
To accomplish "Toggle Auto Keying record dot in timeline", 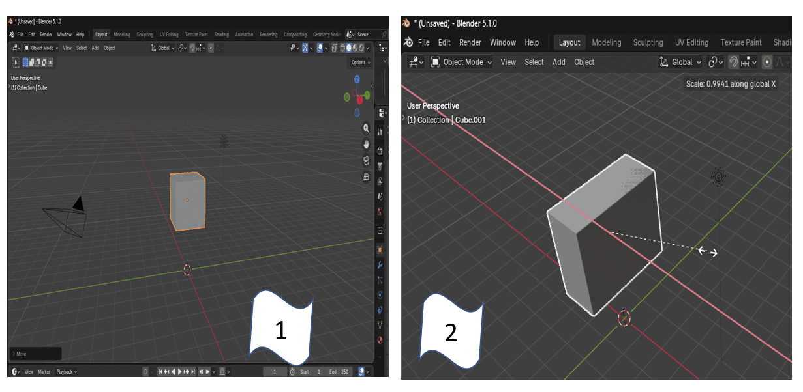I will coord(145,372).
